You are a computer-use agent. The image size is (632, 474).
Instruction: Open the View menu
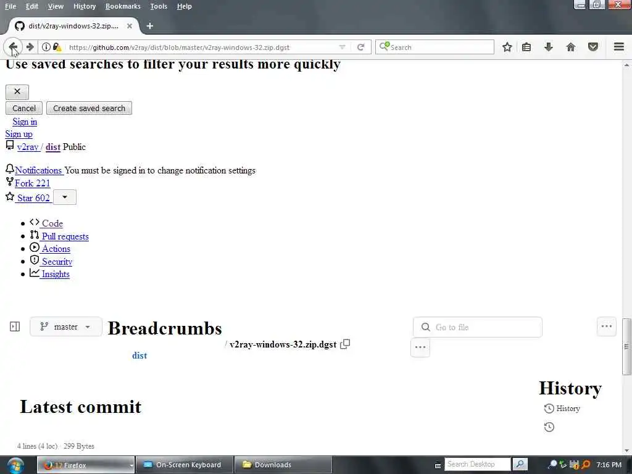[56, 6]
